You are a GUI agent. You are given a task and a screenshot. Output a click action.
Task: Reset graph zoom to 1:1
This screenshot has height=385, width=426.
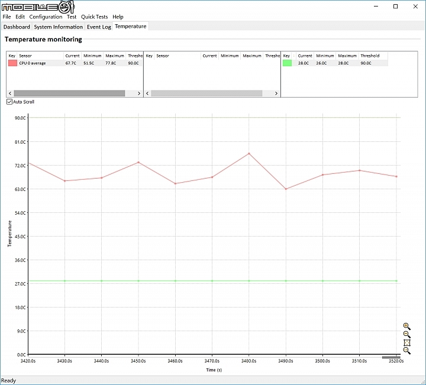click(x=406, y=351)
